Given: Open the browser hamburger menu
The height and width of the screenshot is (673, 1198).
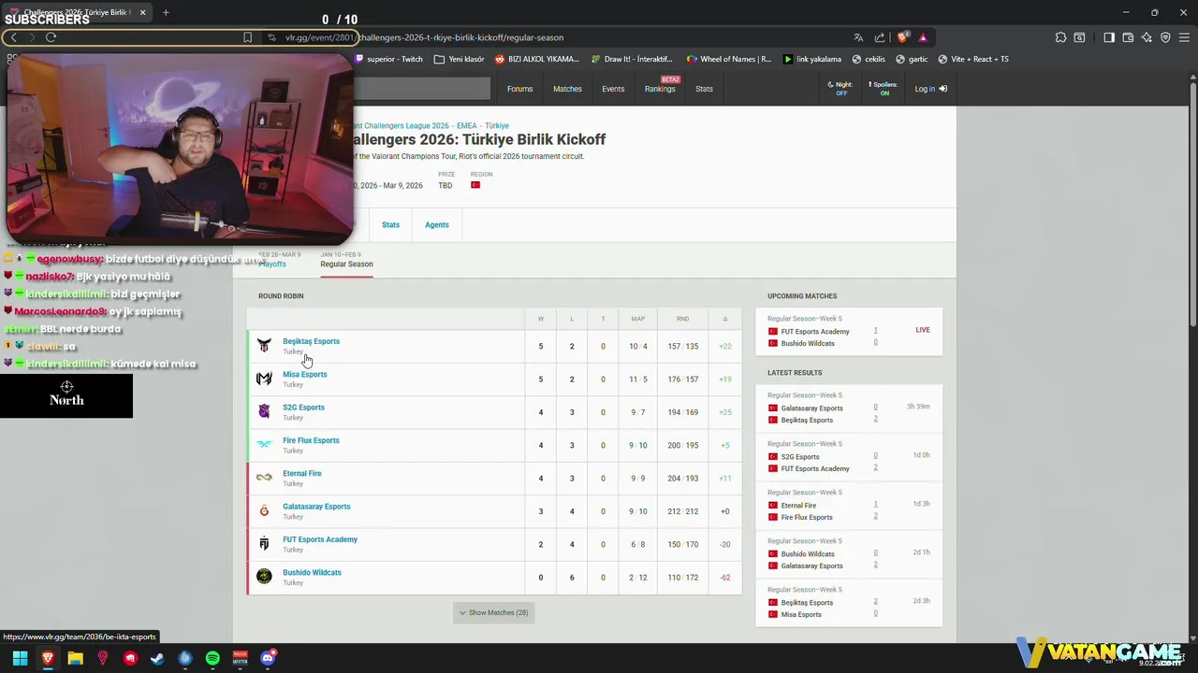Looking at the screenshot, I should 1185,37.
